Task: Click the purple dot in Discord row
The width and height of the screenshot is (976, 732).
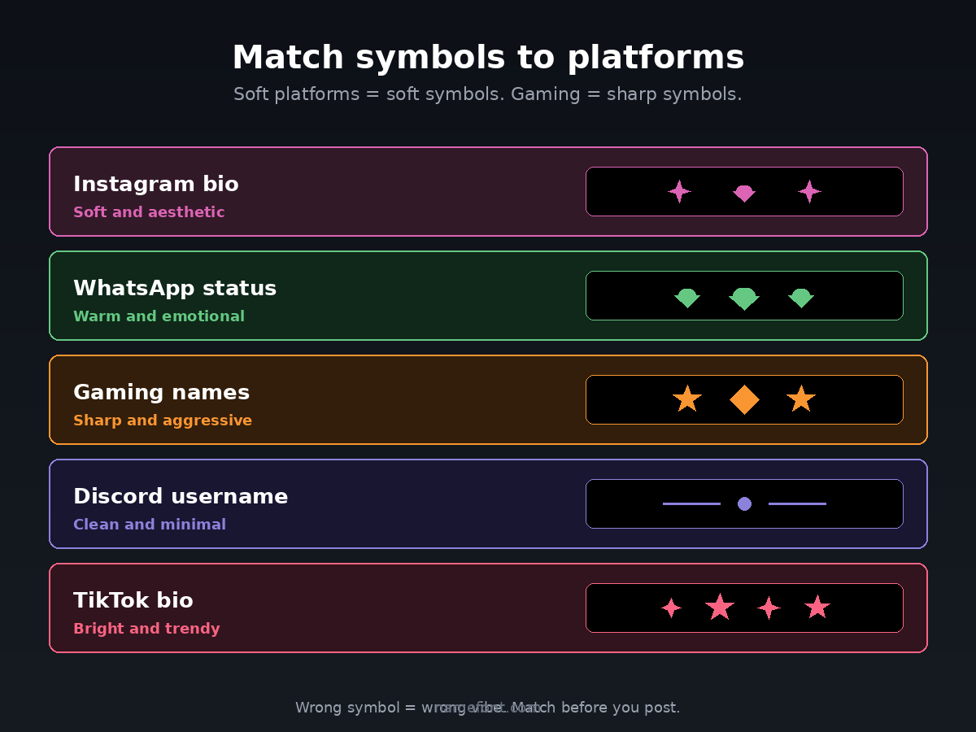Action: pyautogui.click(x=744, y=503)
